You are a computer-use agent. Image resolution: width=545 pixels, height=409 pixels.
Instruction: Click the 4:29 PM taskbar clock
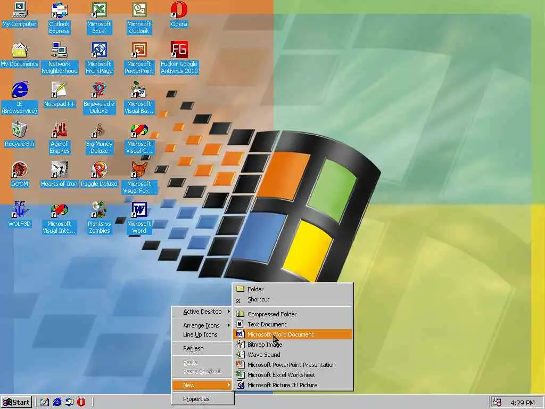coord(523,403)
